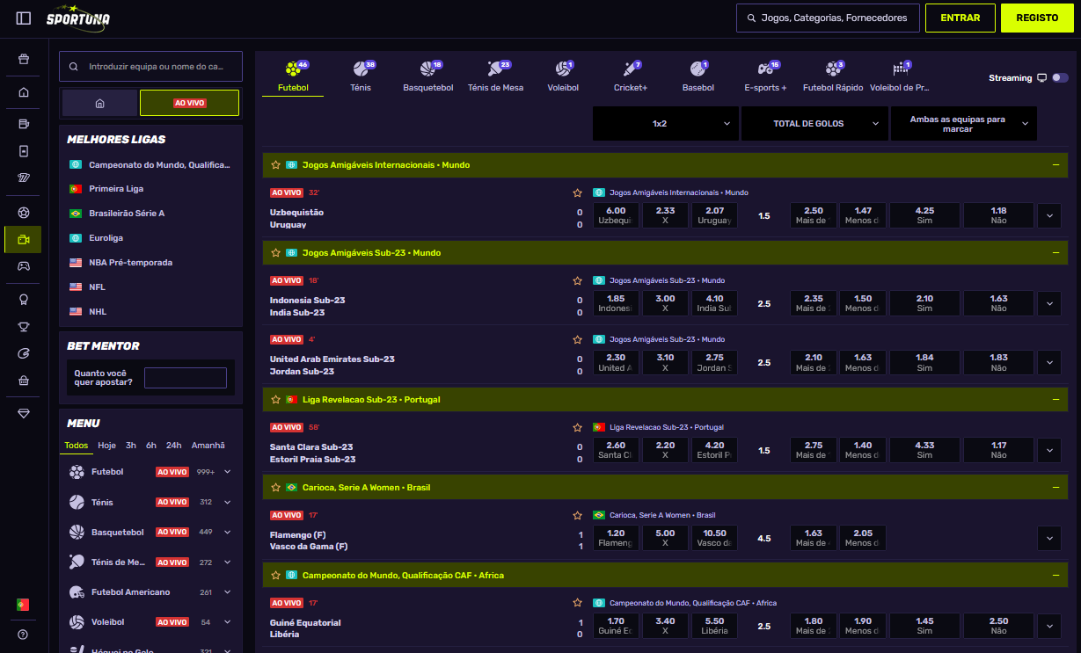This screenshot has height=653, width=1081.
Task: Click the sidebar collapse icon beside Sportuna logo
Action: pyautogui.click(x=24, y=18)
